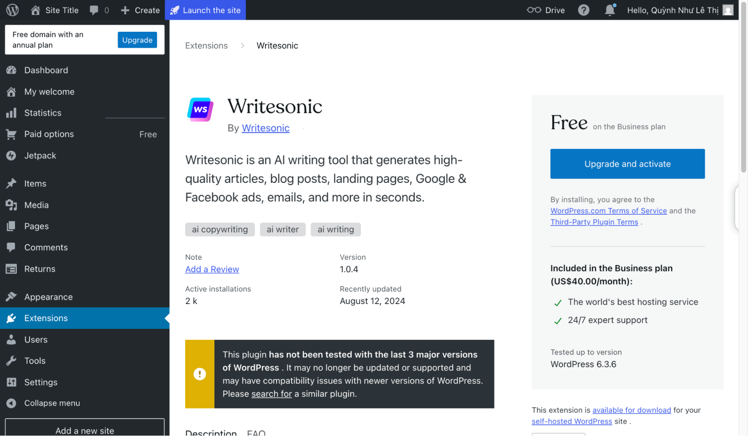Open Settings menu item
748x436 pixels.
click(85, 382)
